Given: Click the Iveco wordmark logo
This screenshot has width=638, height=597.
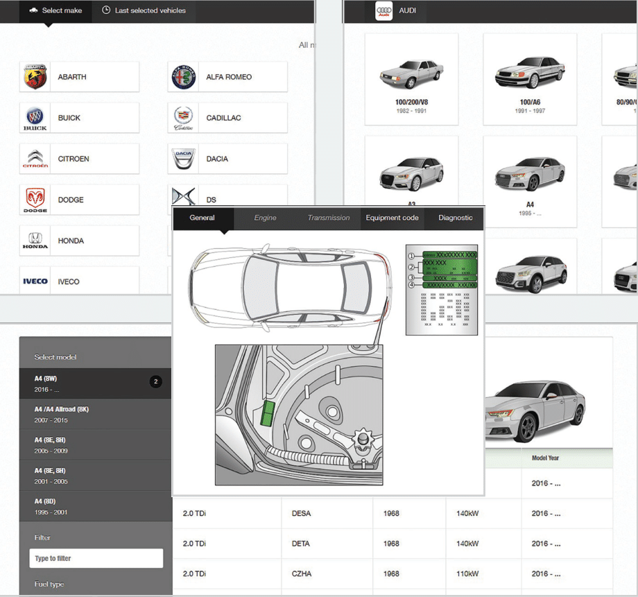Looking at the screenshot, I should coord(35,282).
